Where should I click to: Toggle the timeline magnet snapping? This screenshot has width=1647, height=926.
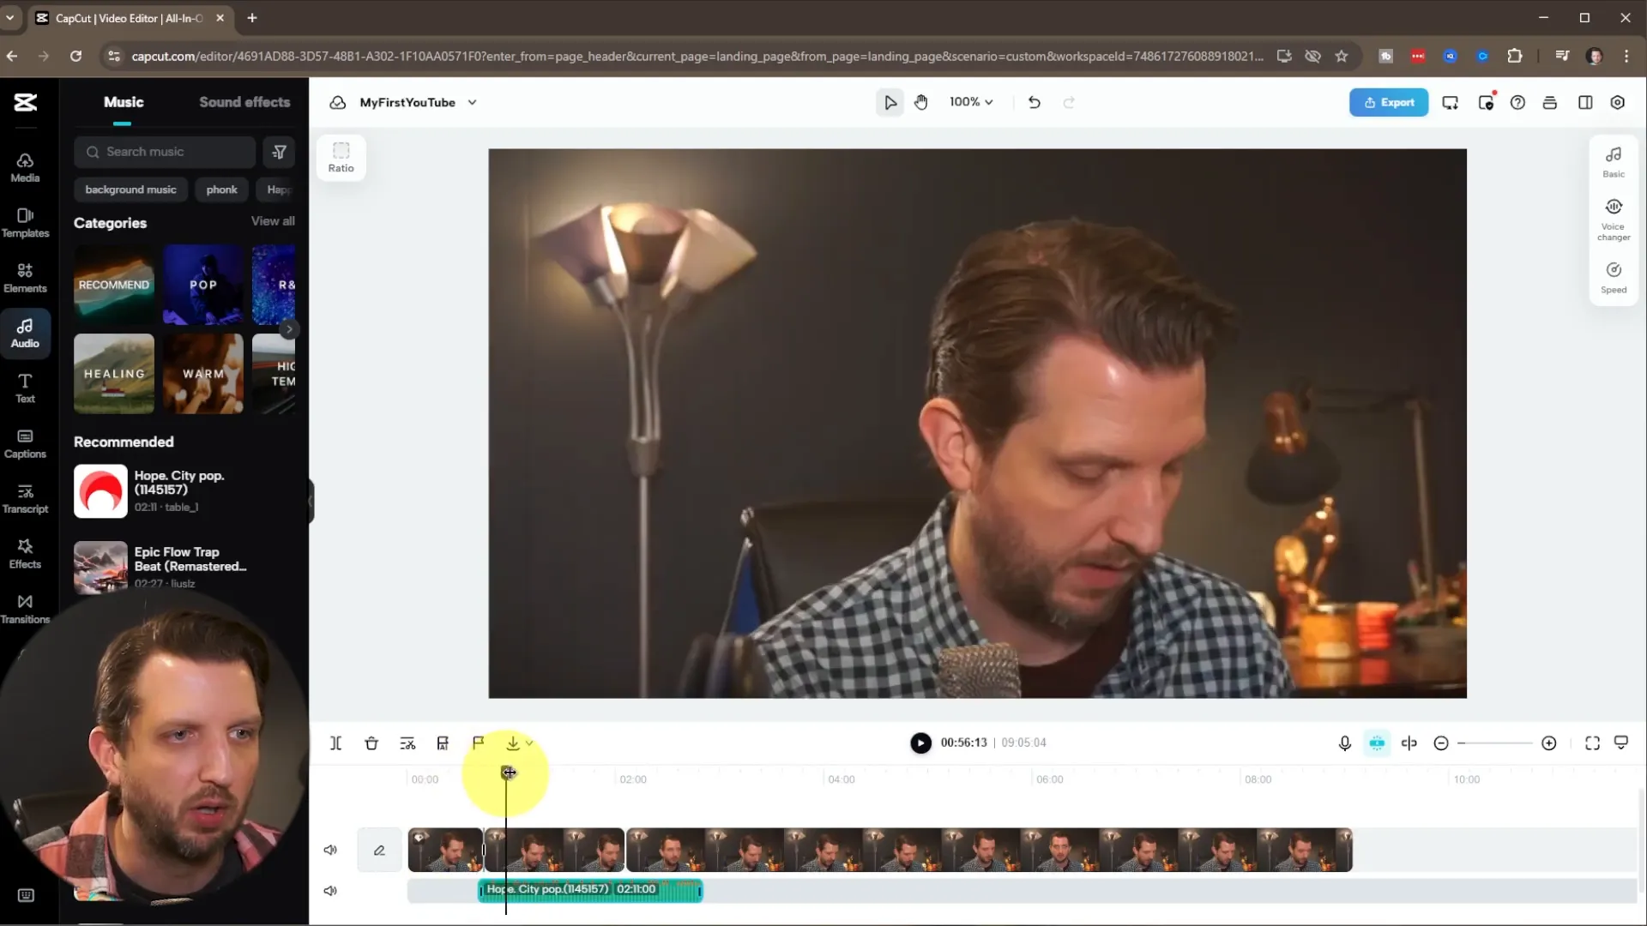click(1377, 743)
